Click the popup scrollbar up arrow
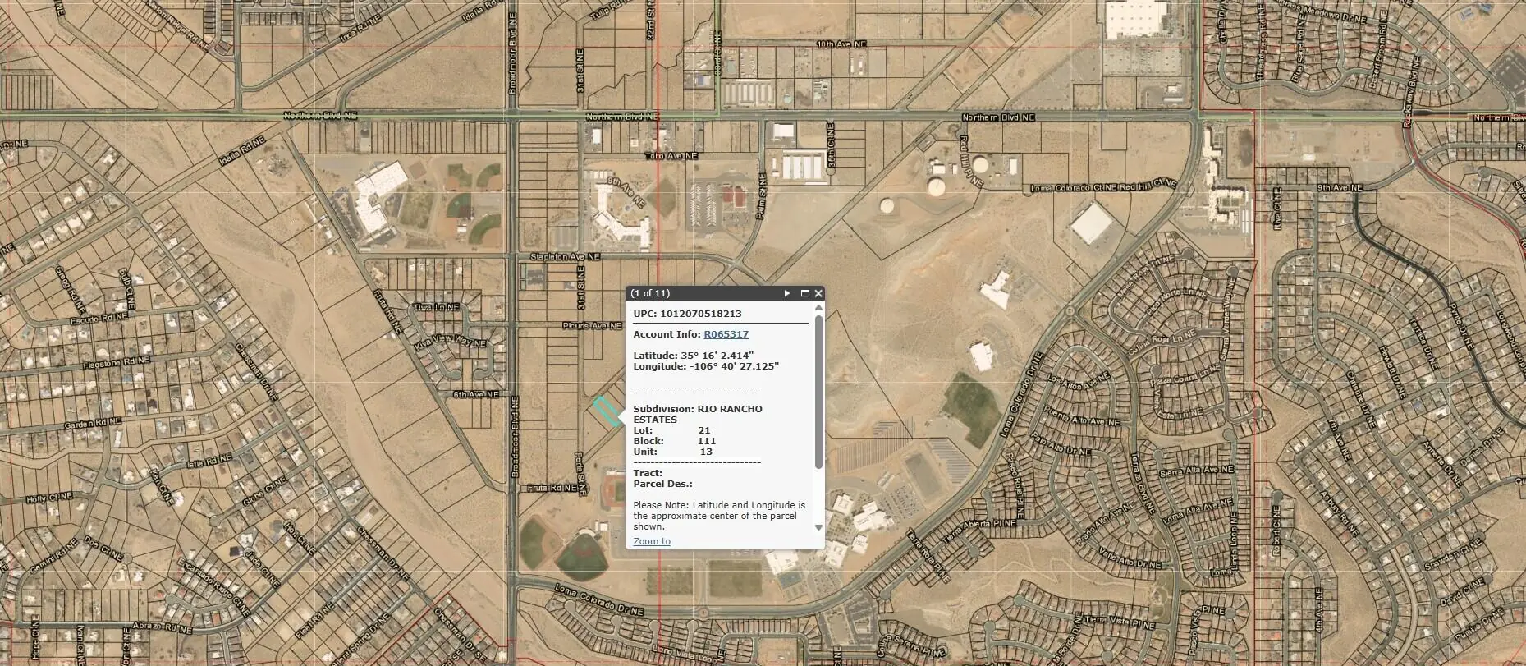The height and width of the screenshot is (666, 1526). click(x=818, y=308)
